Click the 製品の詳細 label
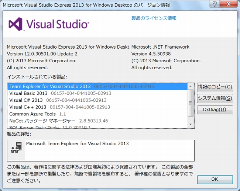 click(x=19, y=134)
